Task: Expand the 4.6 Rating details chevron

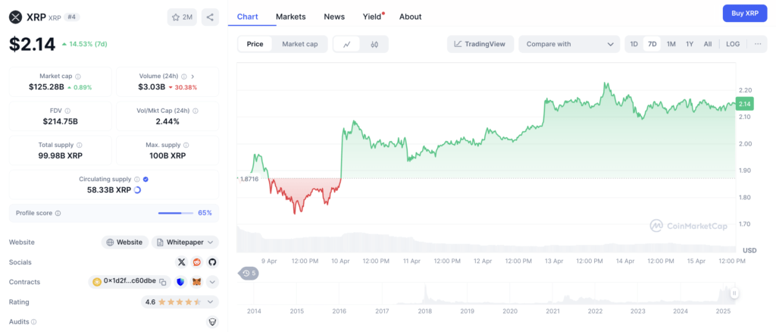Action: [x=211, y=302]
